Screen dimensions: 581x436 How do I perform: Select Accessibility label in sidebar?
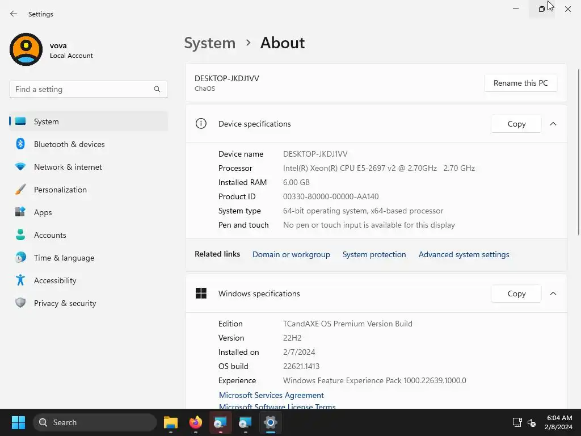tap(55, 280)
